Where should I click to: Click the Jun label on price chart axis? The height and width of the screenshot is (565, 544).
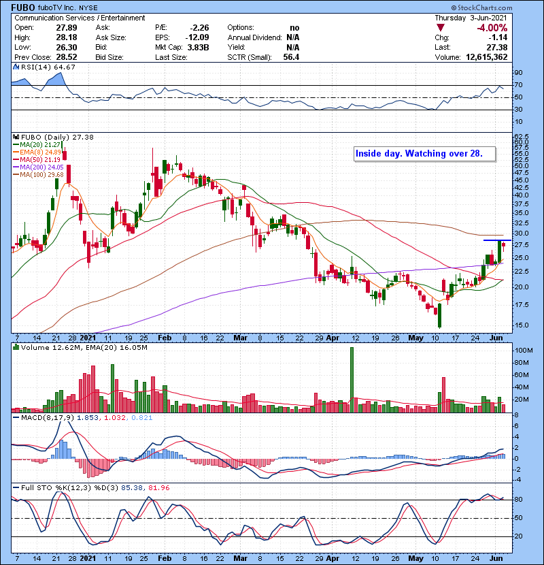point(496,338)
